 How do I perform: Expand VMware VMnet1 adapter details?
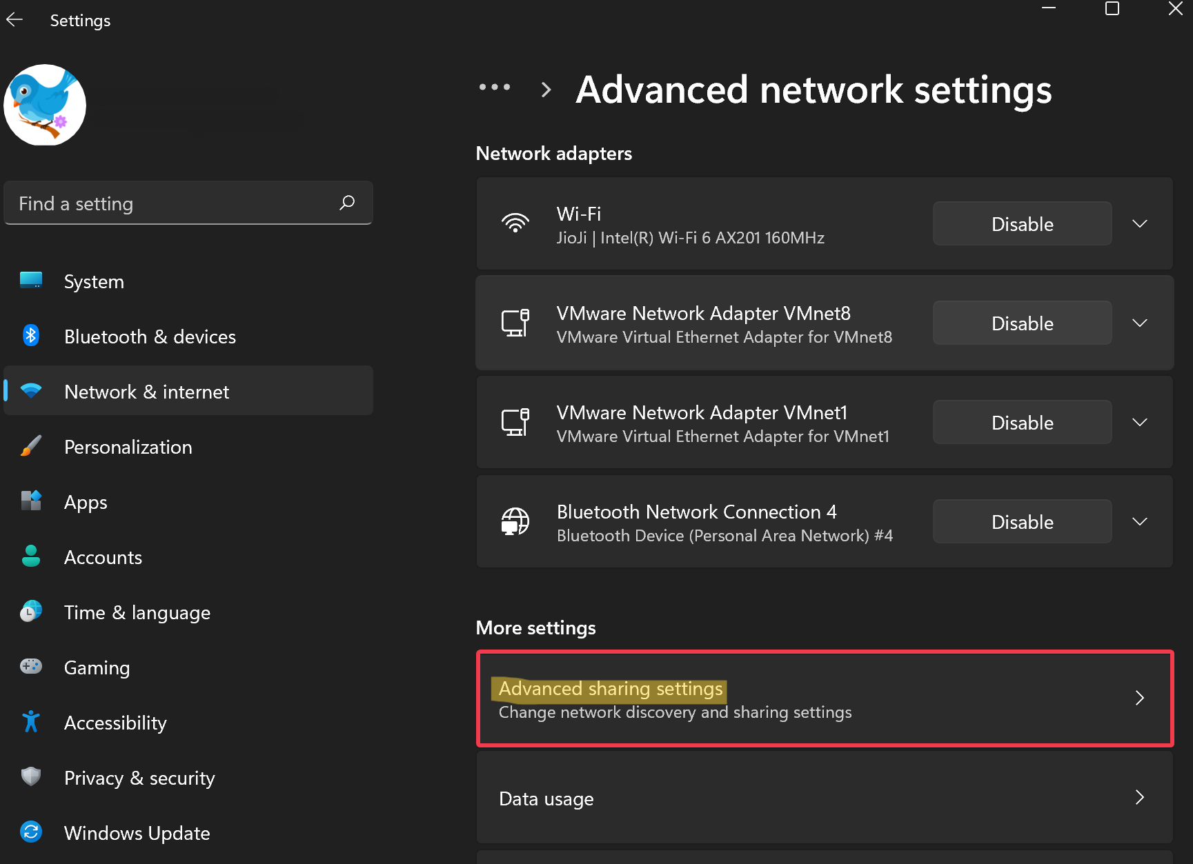click(1140, 423)
